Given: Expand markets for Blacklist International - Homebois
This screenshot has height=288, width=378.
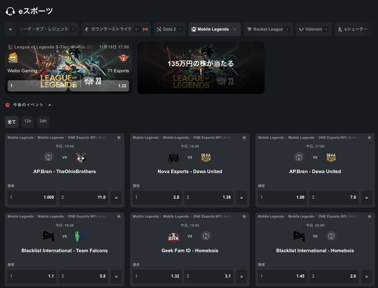Looking at the screenshot, I should click(x=366, y=276).
